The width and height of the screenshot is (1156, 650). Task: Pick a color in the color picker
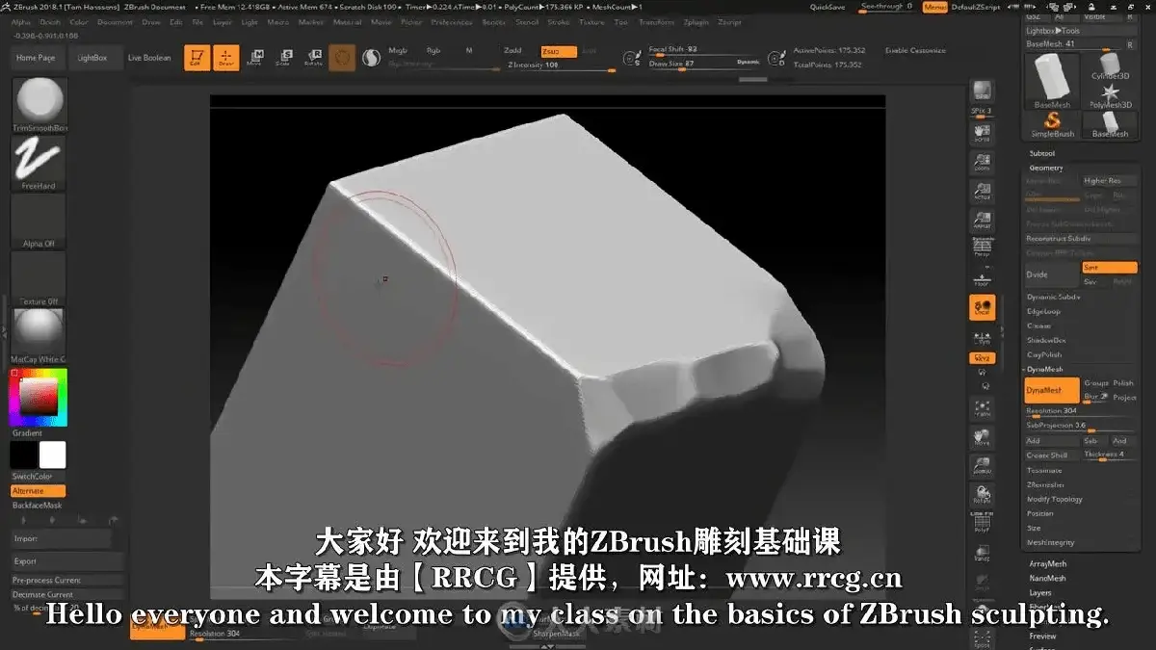39,397
